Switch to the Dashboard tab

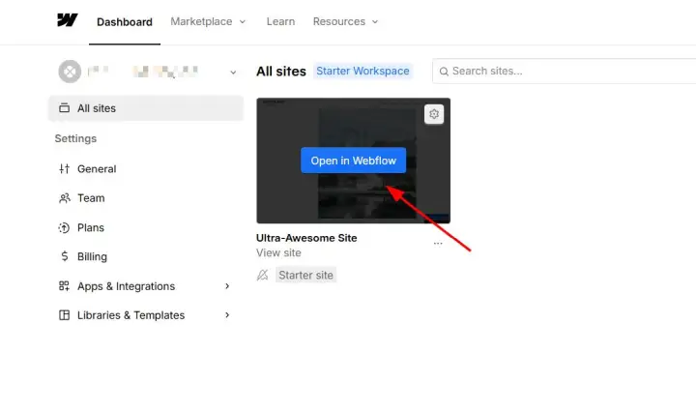tap(125, 22)
